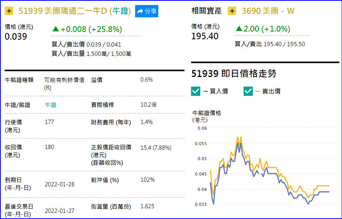Viewport: 342px width, 219px height.
Task: Toggle the 賣出價 line checkbox
Action: (x=248, y=91)
